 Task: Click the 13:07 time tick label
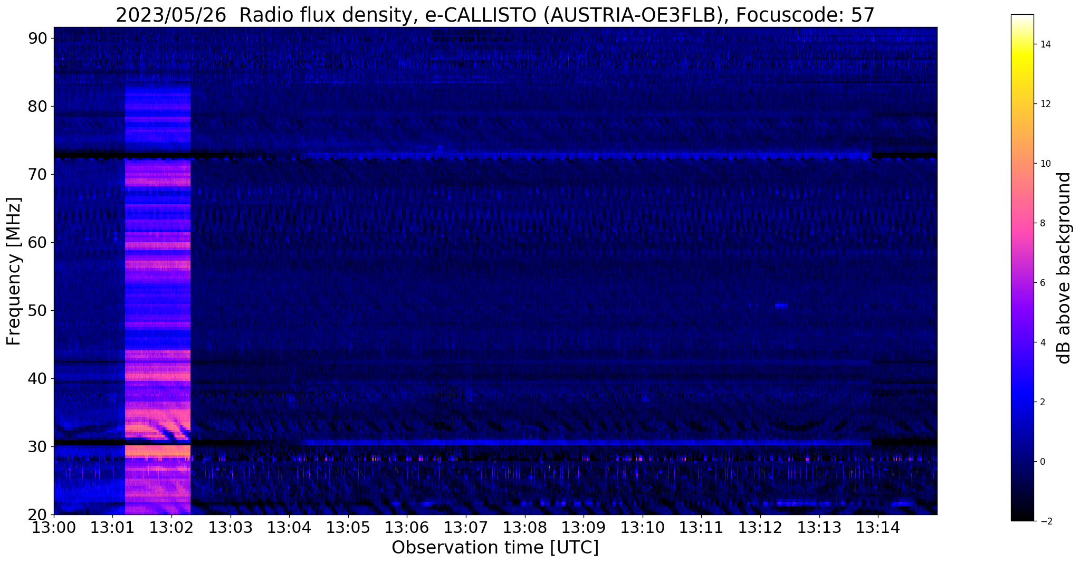[x=466, y=528]
